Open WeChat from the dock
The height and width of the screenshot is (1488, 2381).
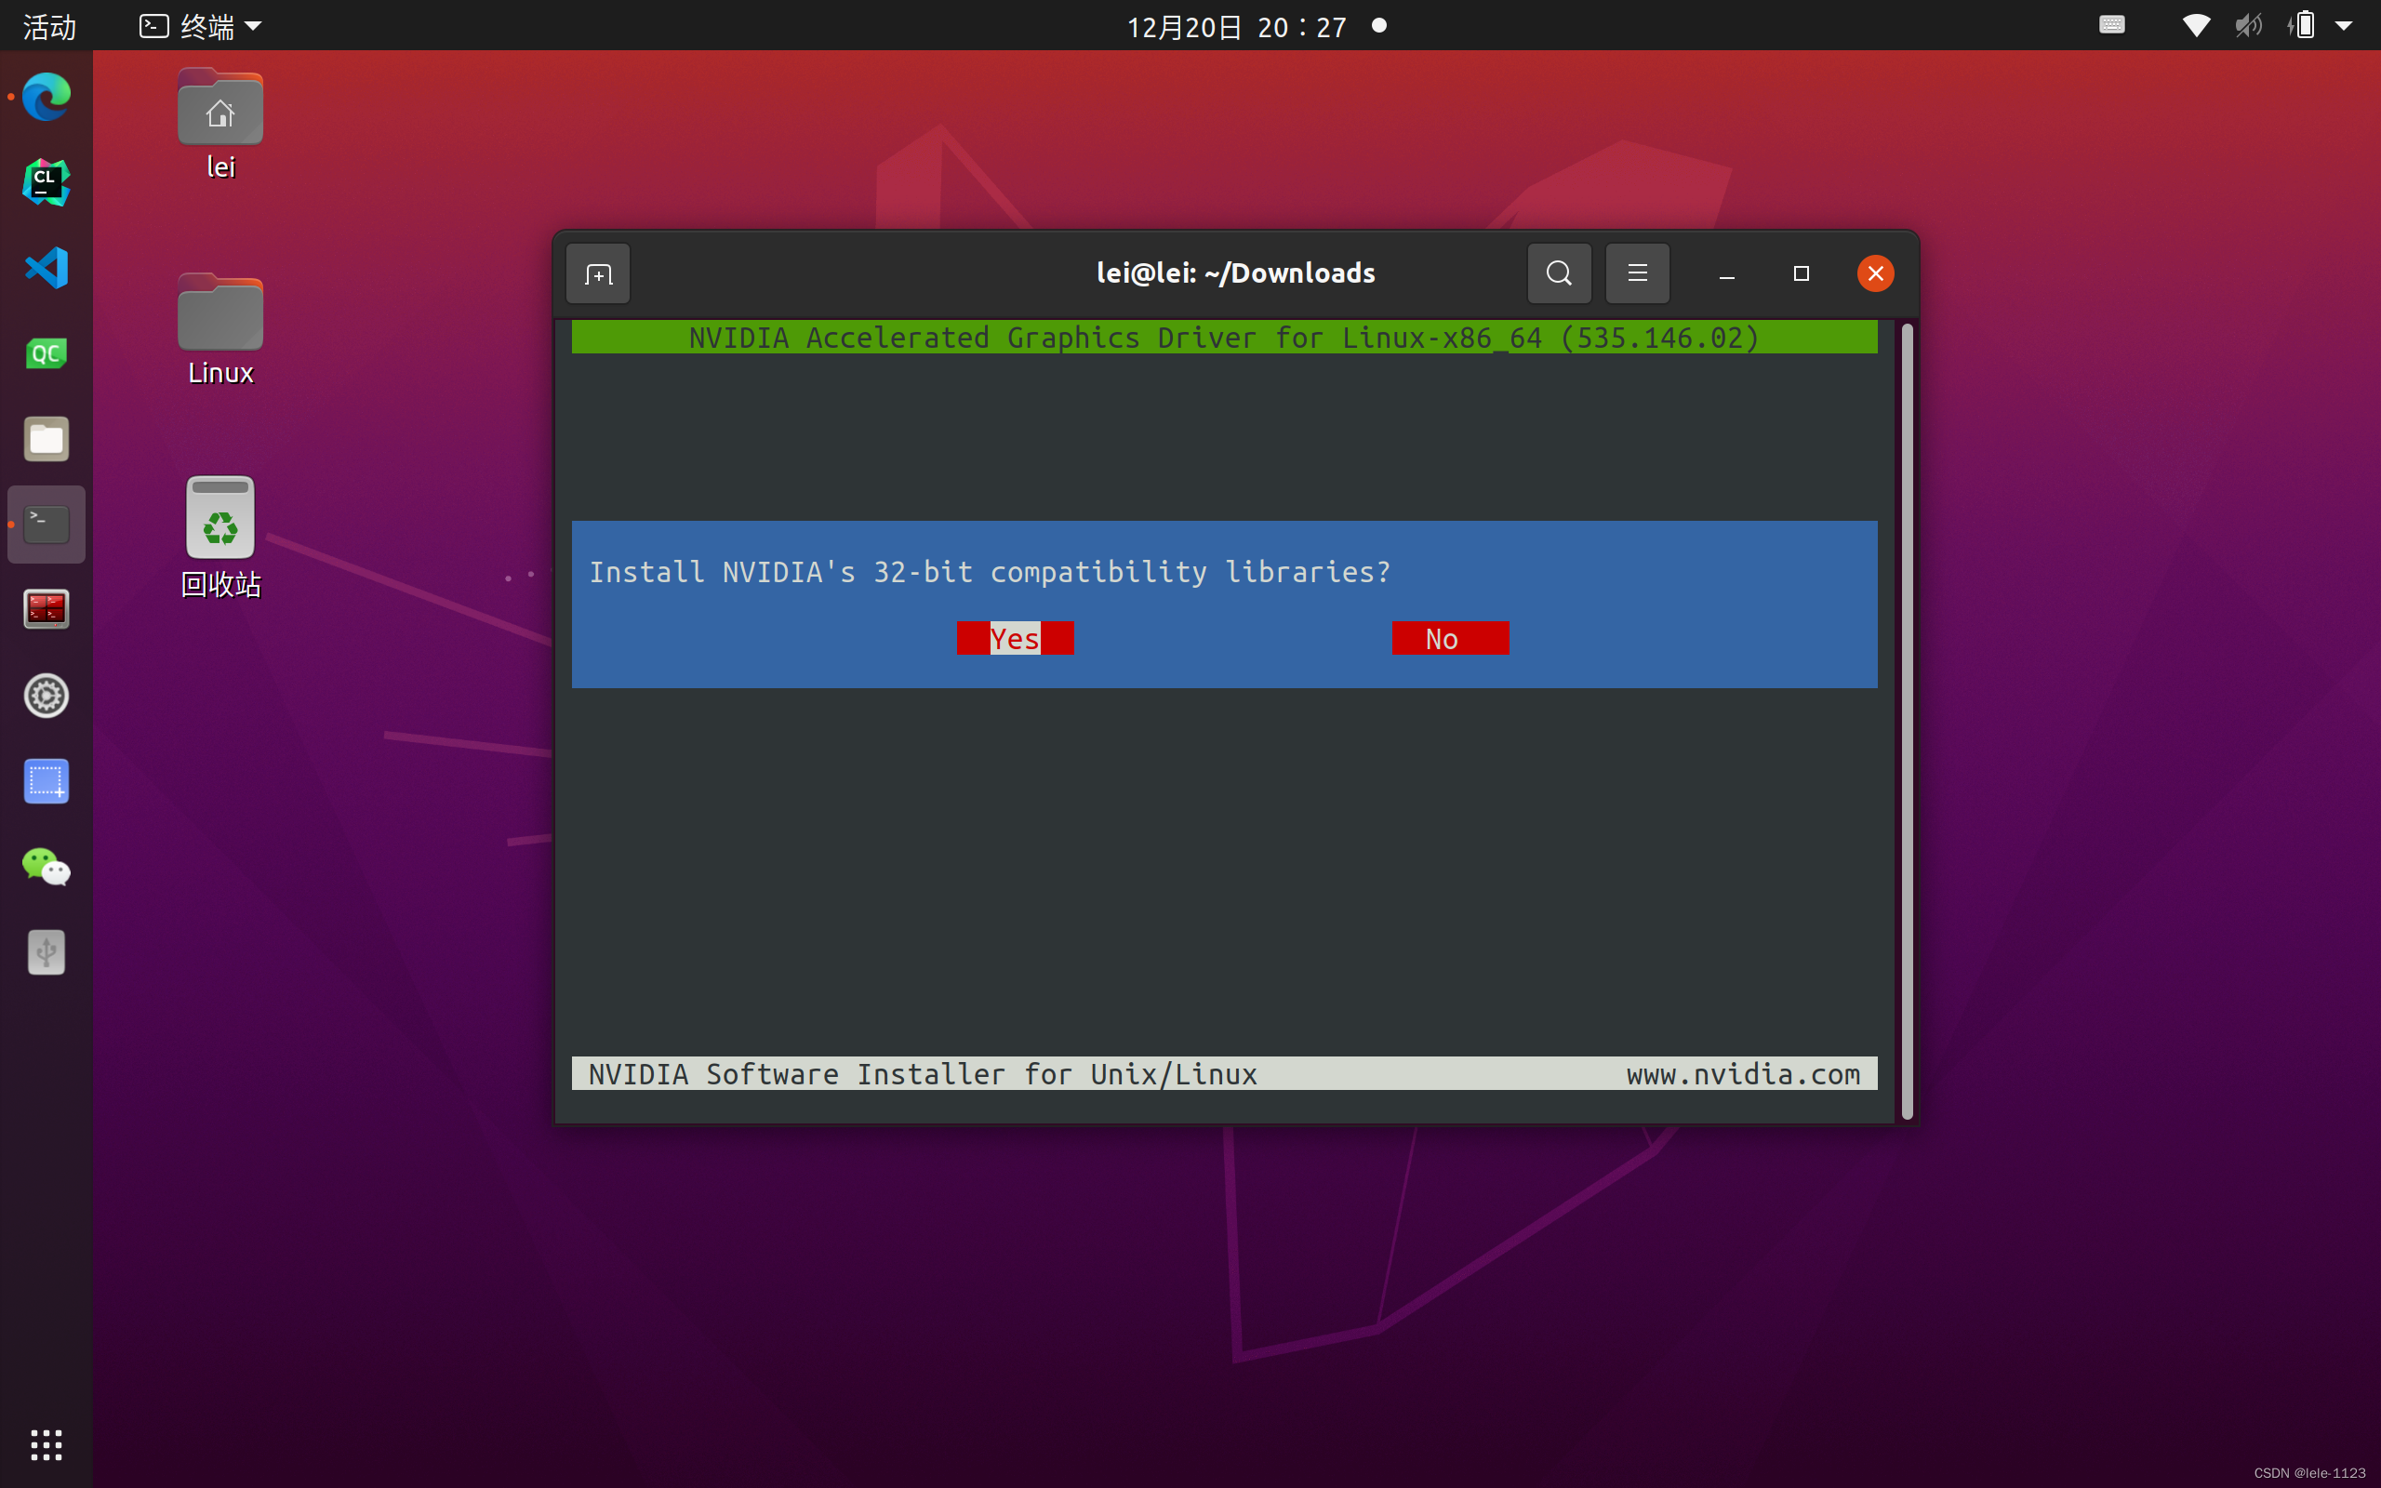(x=46, y=868)
